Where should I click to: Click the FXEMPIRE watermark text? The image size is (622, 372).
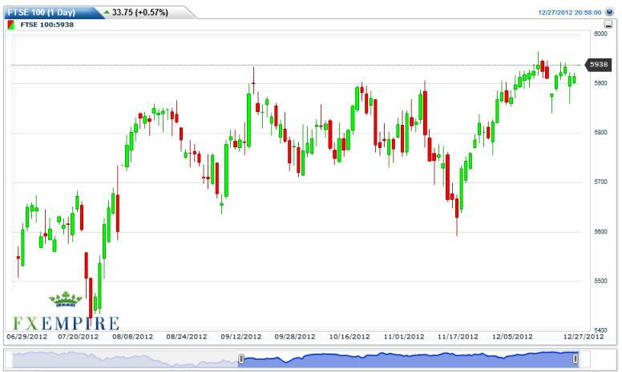pos(64,322)
